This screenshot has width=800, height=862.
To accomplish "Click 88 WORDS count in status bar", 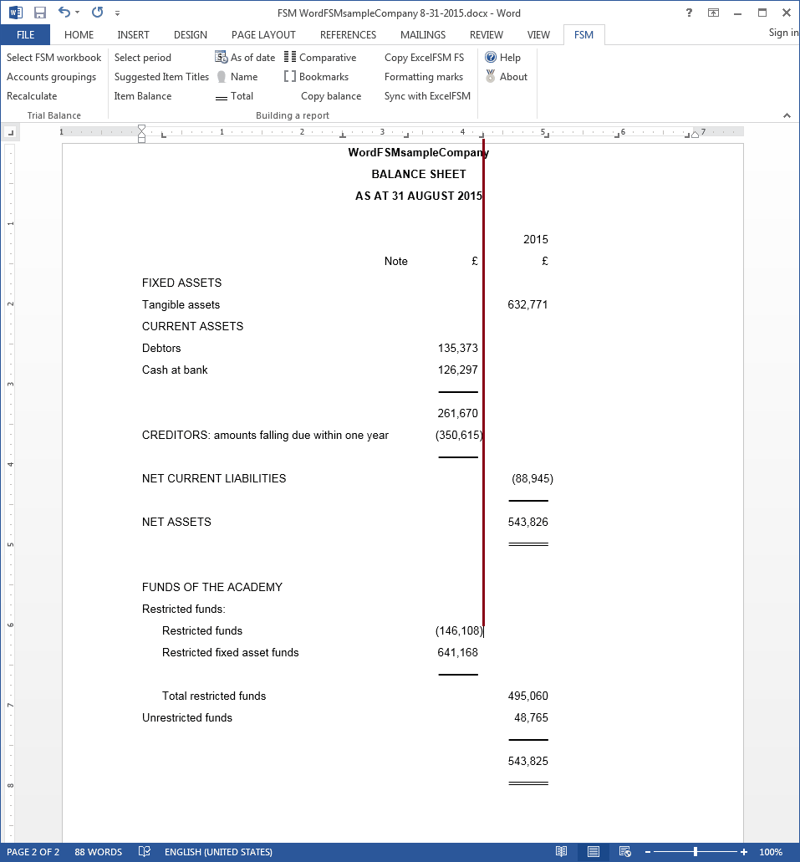I will pos(99,852).
